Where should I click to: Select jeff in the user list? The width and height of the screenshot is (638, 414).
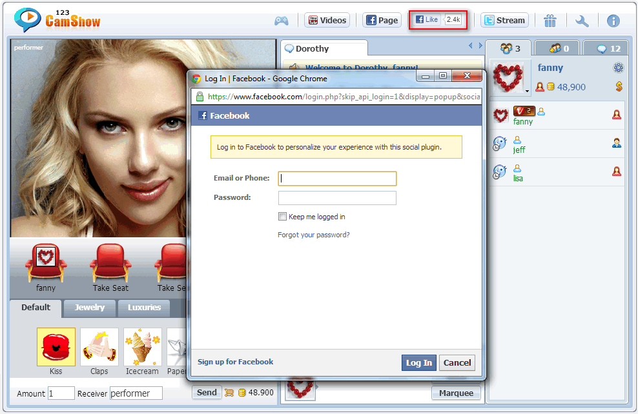pos(557,144)
